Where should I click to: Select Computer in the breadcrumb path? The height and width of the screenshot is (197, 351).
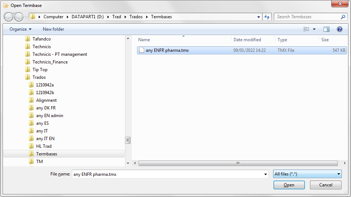[x=53, y=17]
